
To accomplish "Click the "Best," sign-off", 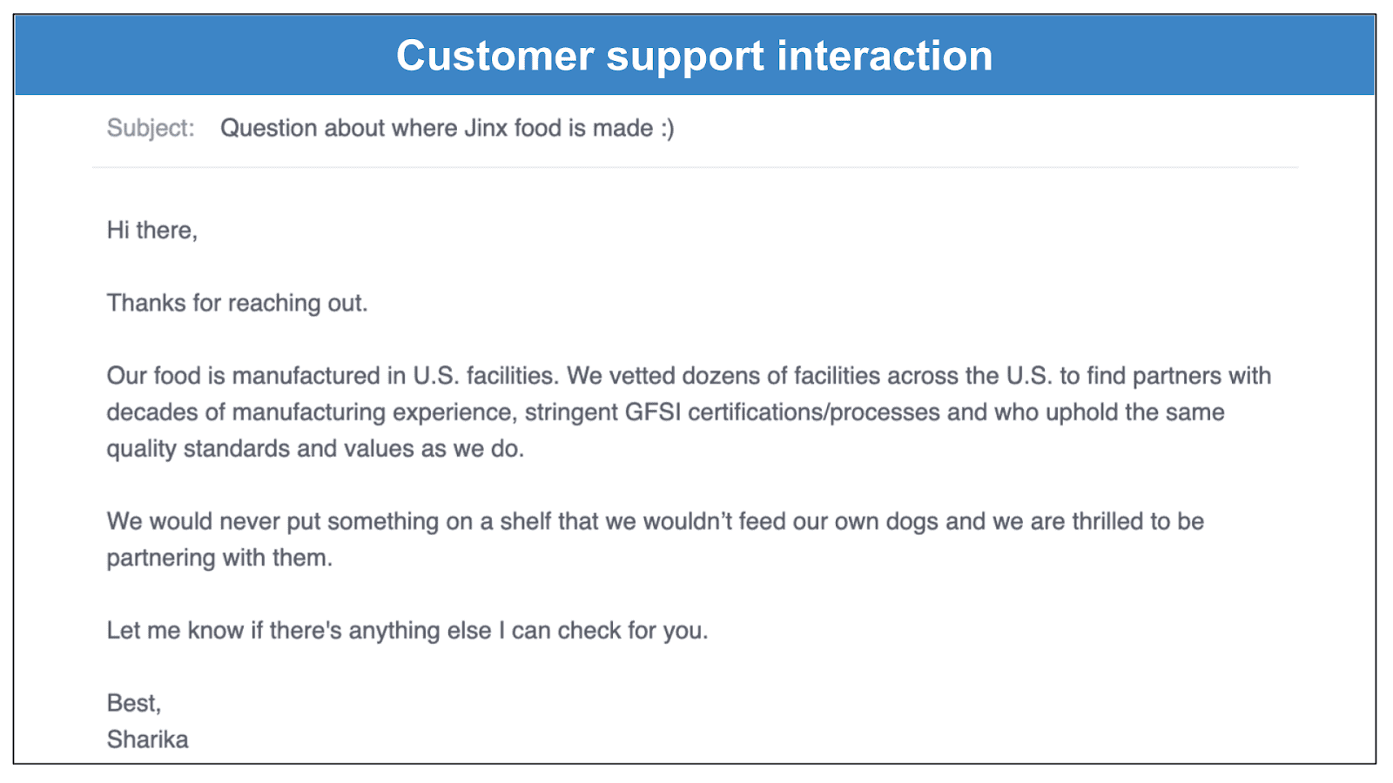I will pyautogui.click(x=134, y=703).
